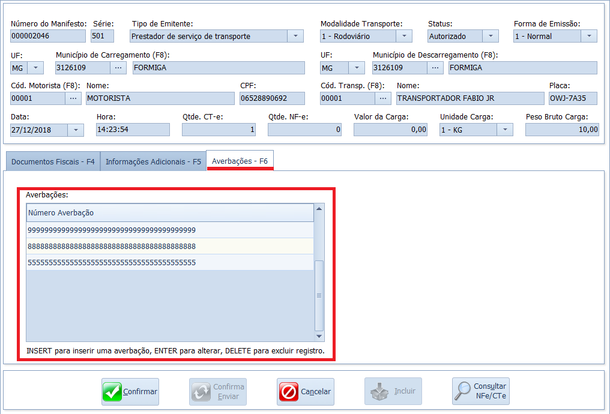610x414 pixels.
Task: Open Modalidade Transporte dropdown
Action: (405, 36)
